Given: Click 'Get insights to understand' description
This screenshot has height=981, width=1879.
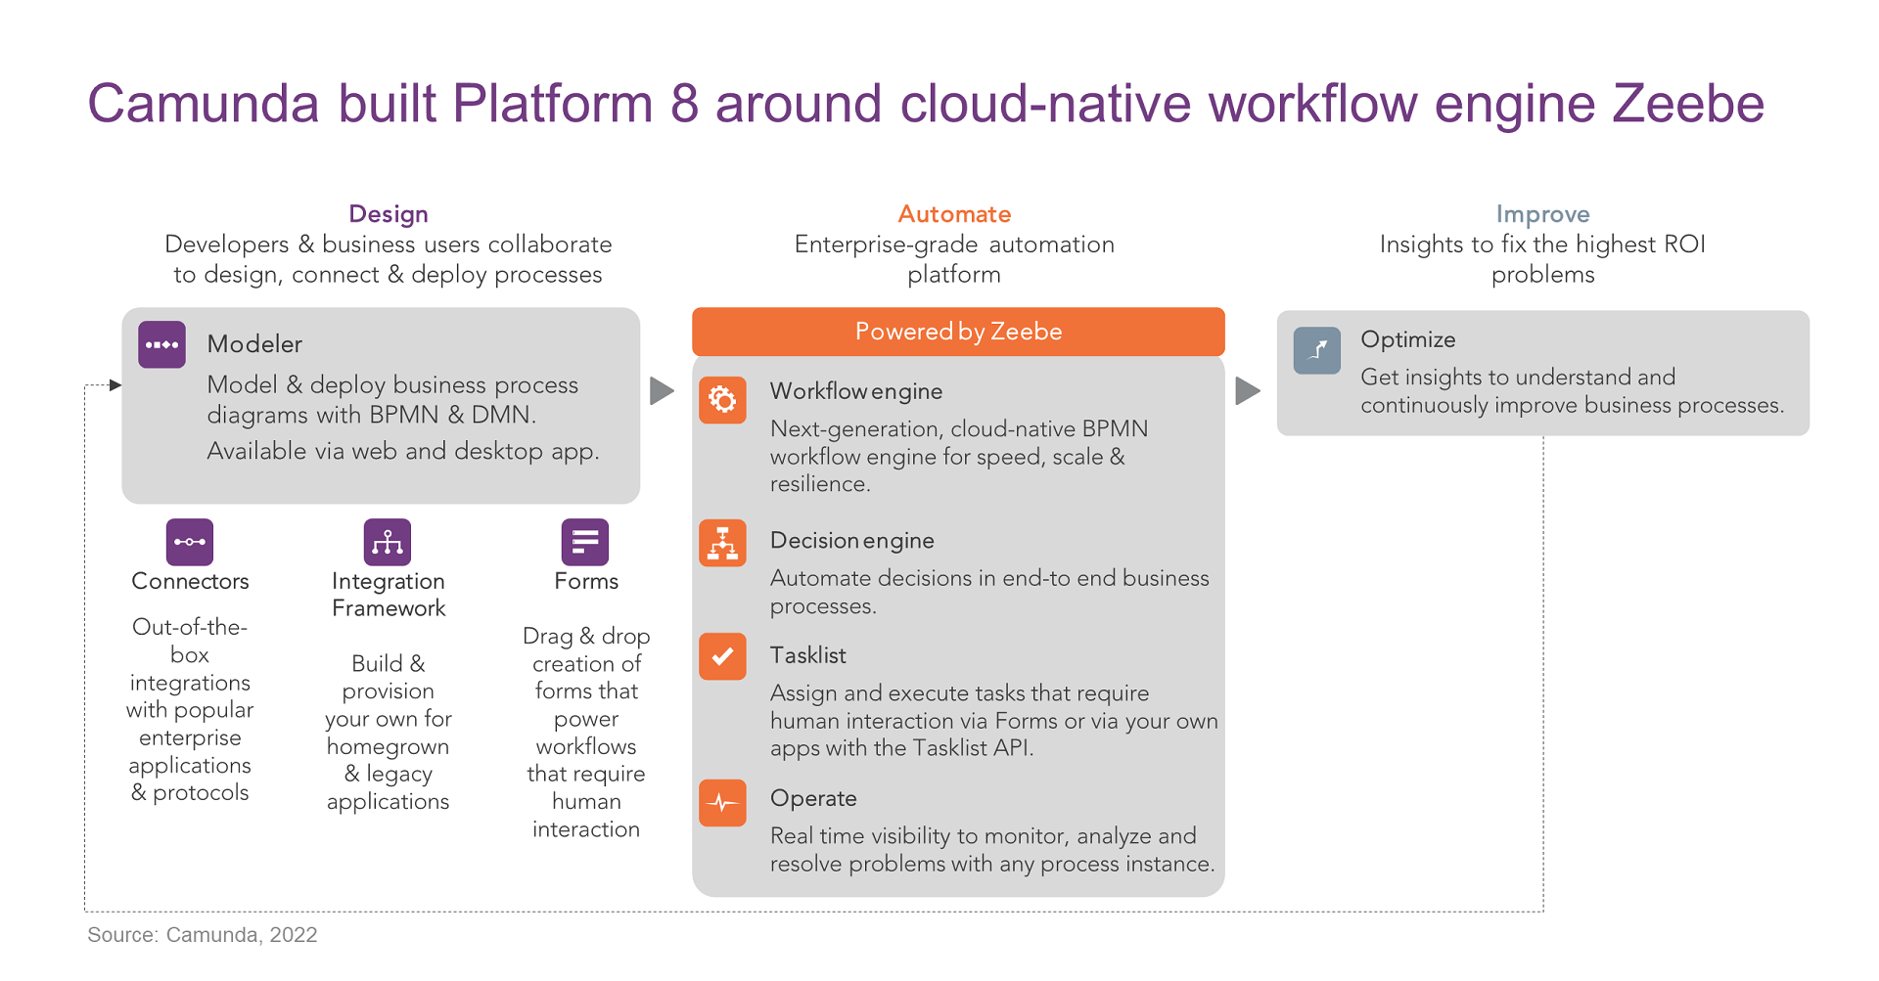Looking at the screenshot, I should click(1573, 391).
